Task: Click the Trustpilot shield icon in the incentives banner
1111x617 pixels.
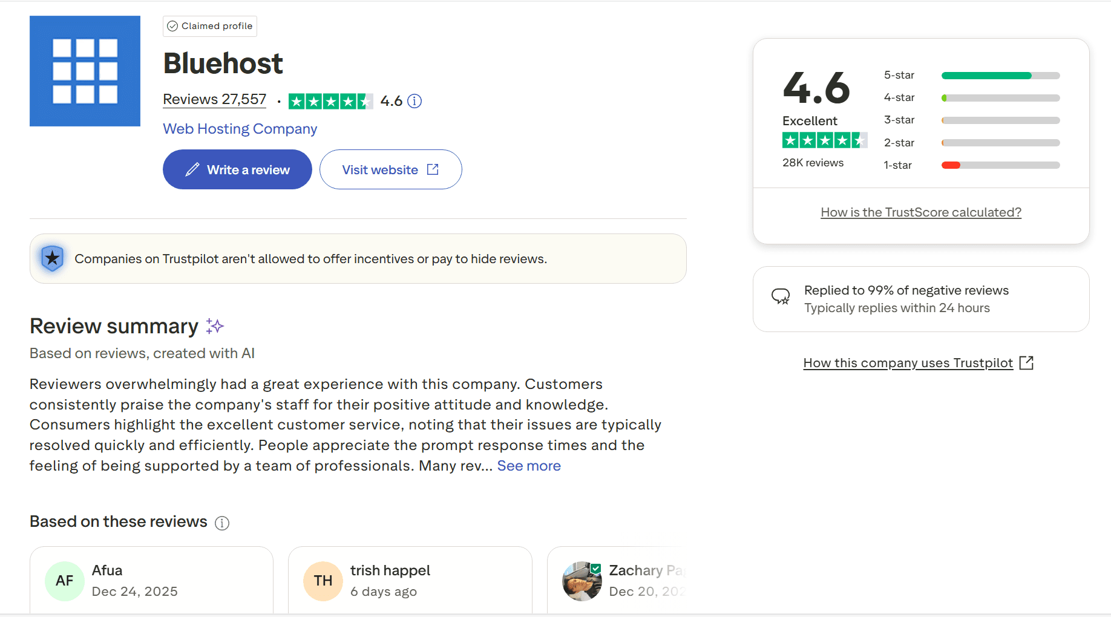Action: [x=52, y=258]
